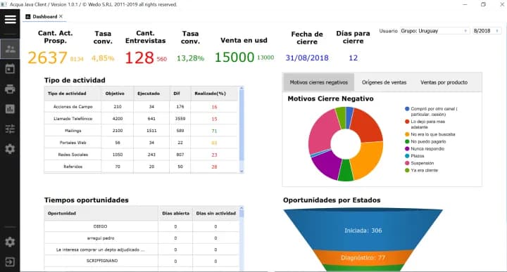The height and width of the screenshot is (272, 507).
Task: Switch to Orígenes de ventas tab
Action: tap(384, 82)
